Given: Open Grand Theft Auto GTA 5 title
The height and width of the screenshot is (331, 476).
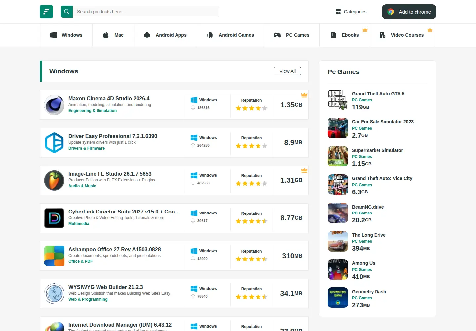Looking at the screenshot, I should pos(378,94).
